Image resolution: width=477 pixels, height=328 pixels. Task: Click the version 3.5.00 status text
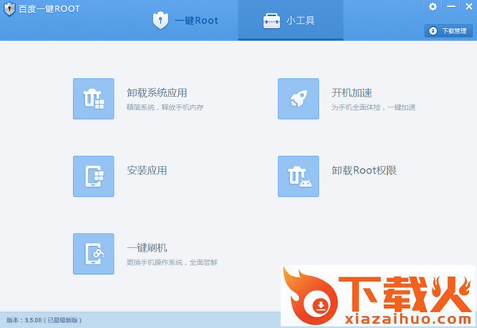click(x=44, y=320)
